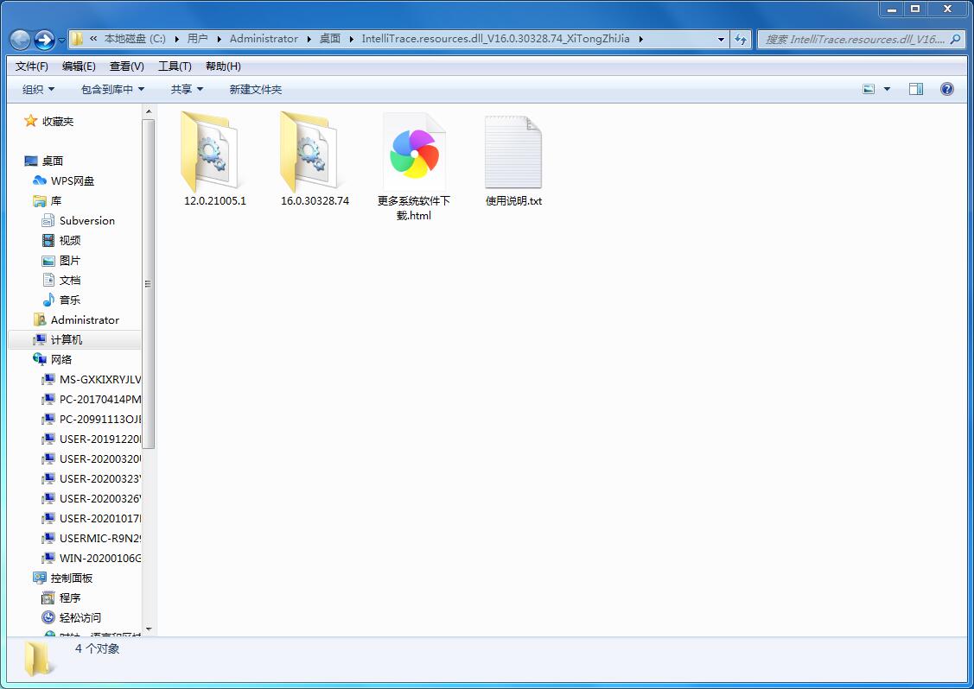Open the 包含到库中 dropdown
The height and width of the screenshot is (689, 974).
tap(112, 90)
